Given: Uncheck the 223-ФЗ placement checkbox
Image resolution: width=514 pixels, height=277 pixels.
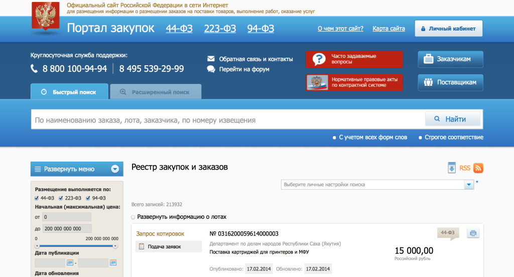Looking at the screenshot, I should [x=61, y=198].
